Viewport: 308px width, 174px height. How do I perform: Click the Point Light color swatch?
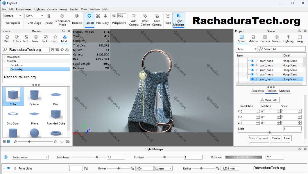click(76, 168)
